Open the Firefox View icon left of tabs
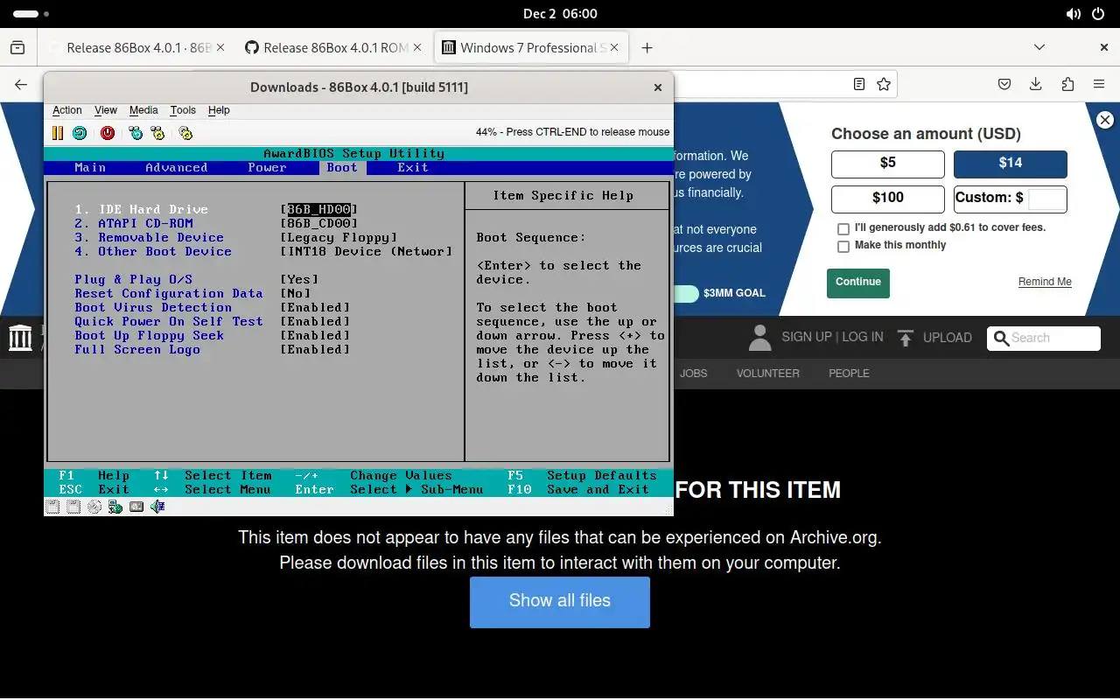This screenshot has height=700, width=1120. [17, 47]
